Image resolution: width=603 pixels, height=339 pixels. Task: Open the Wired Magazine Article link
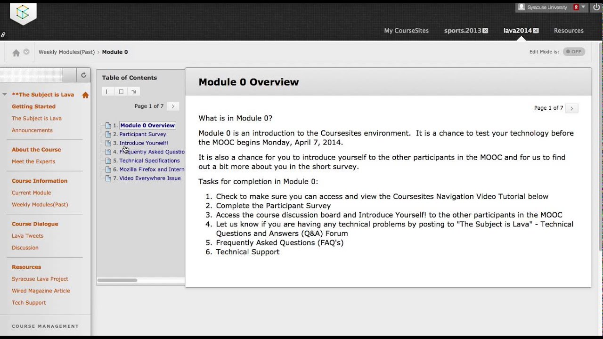[41, 291]
